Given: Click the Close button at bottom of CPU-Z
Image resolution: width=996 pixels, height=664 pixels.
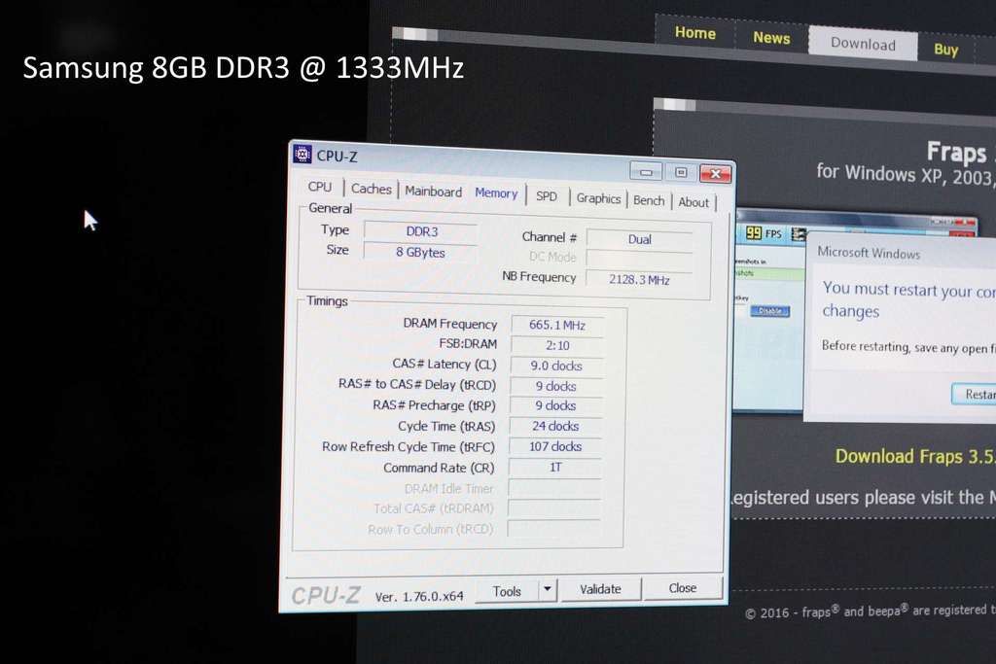Looking at the screenshot, I should tap(683, 587).
